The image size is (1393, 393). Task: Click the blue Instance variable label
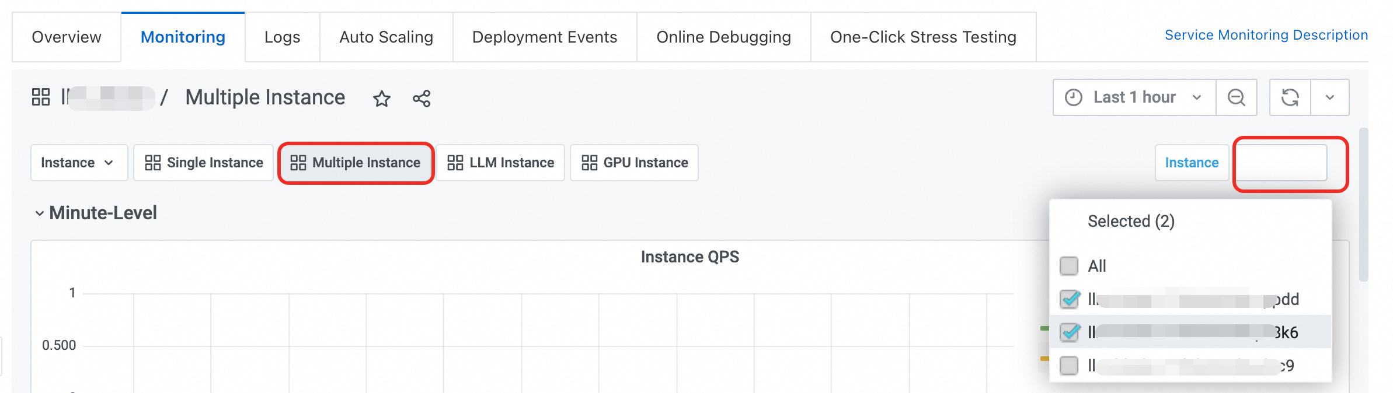click(1192, 163)
